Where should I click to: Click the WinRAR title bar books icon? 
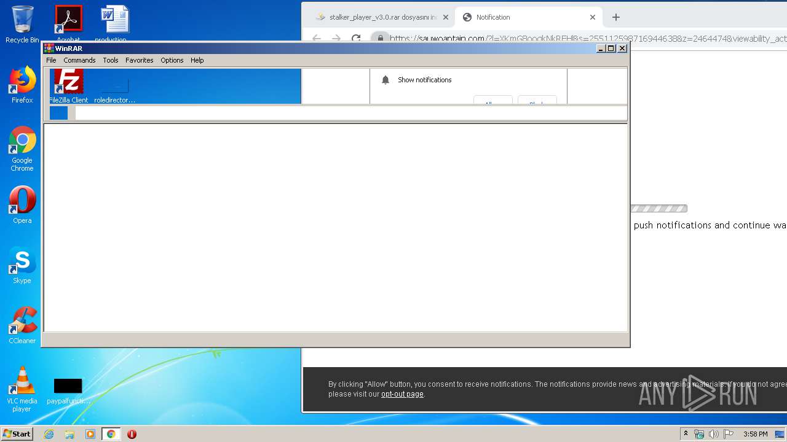click(x=49, y=48)
